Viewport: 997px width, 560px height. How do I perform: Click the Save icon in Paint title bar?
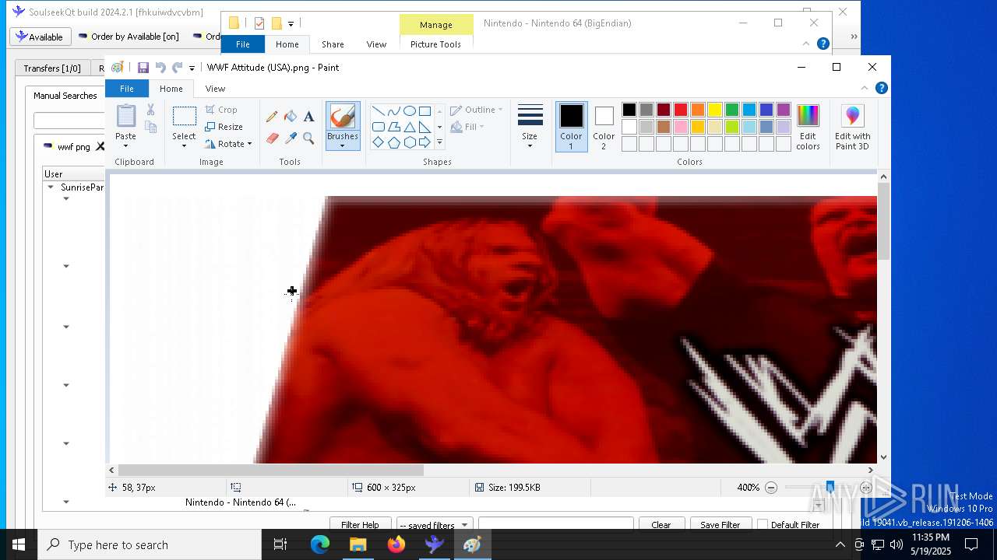tap(143, 68)
